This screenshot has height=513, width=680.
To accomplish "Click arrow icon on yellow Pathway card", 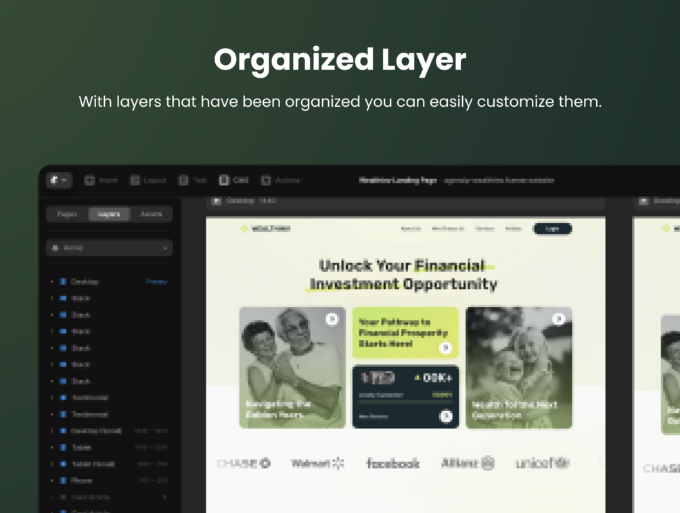I will point(445,347).
